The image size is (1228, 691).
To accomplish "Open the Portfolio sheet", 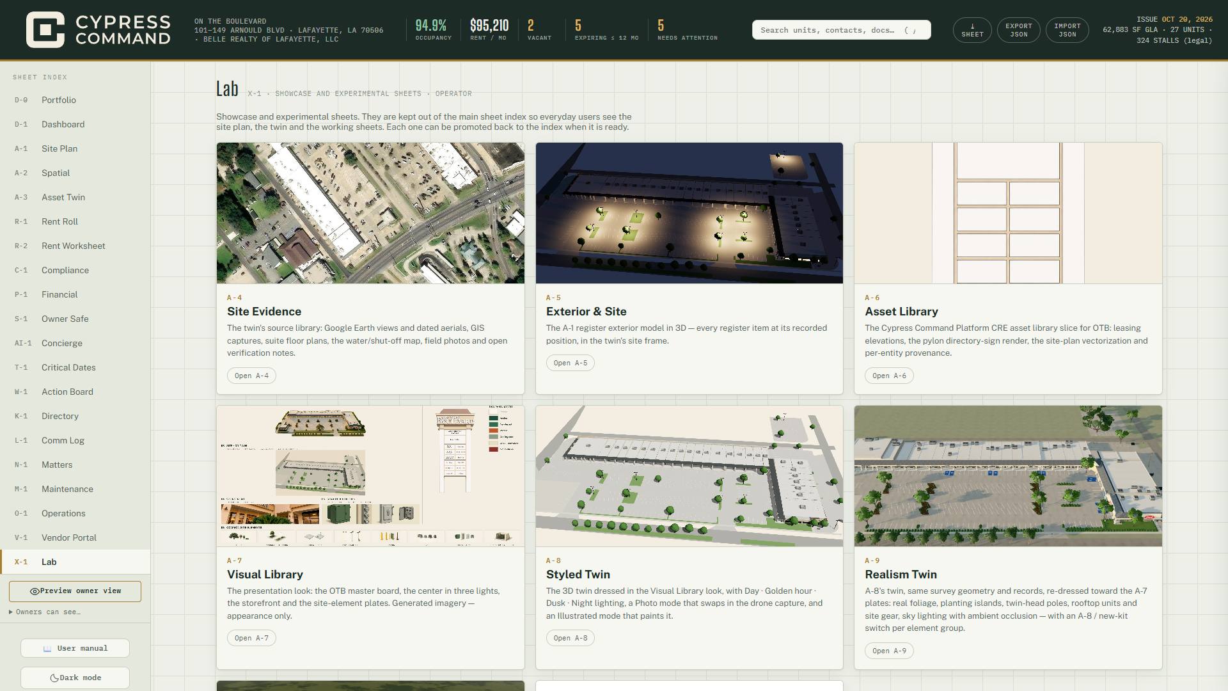I will pos(75,100).
